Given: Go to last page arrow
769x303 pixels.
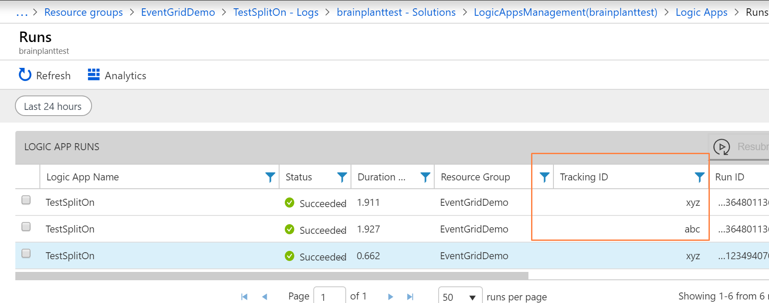Looking at the screenshot, I should [x=410, y=297].
